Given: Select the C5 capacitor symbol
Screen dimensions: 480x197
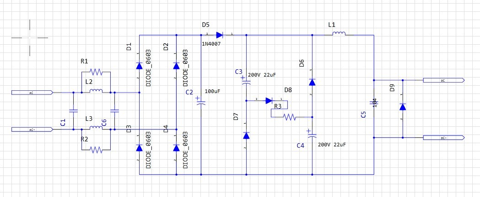Looking at the screenshot, I should tap(374, 103).
